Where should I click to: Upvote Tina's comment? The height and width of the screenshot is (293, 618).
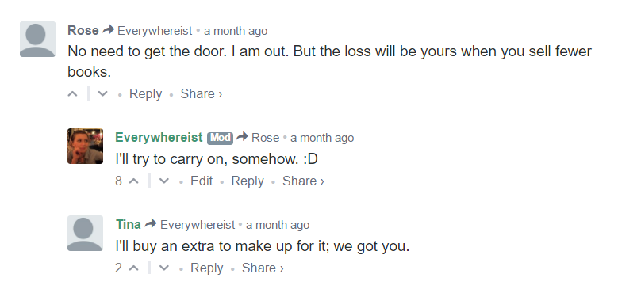(133, 268)
